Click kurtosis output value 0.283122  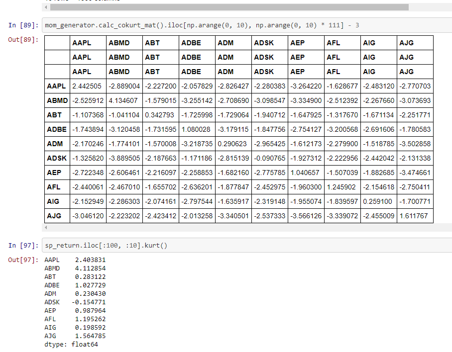pyautogui.click(x=90, y=277)
